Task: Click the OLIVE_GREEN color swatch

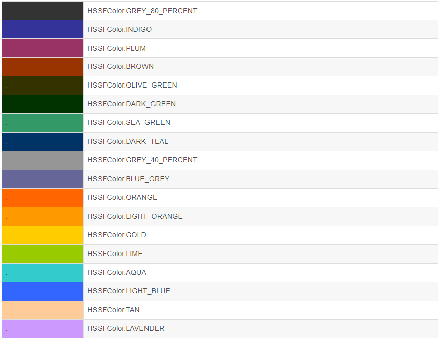Action: pyautogui.click(x=42, y=86)
